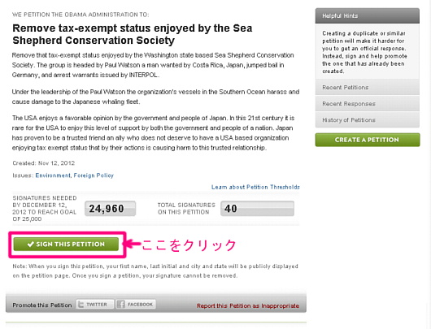Viewport: 431px width, 329px height.
Task: Share petition via Facebook button
Action: pos(136,305)
